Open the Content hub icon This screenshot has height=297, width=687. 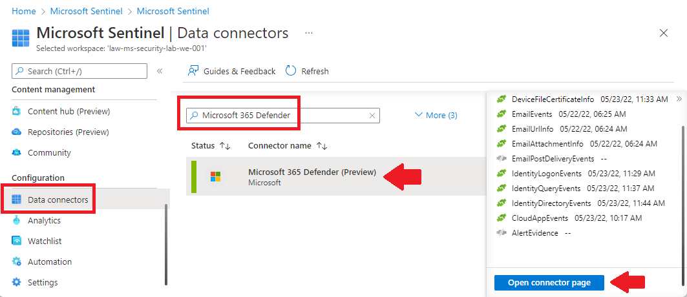[x=17, y=112]
